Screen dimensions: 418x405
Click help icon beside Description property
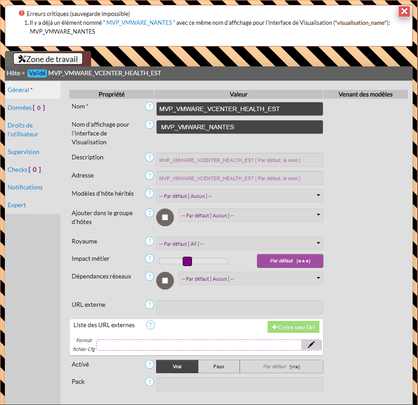(150, 157)
